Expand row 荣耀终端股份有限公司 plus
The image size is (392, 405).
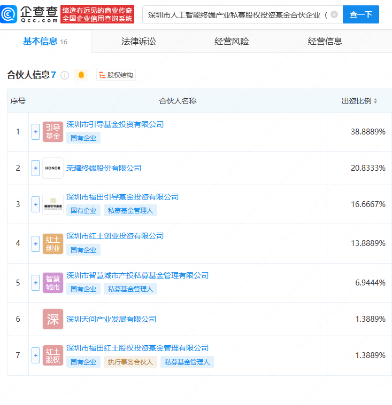[x=35, y=168]
